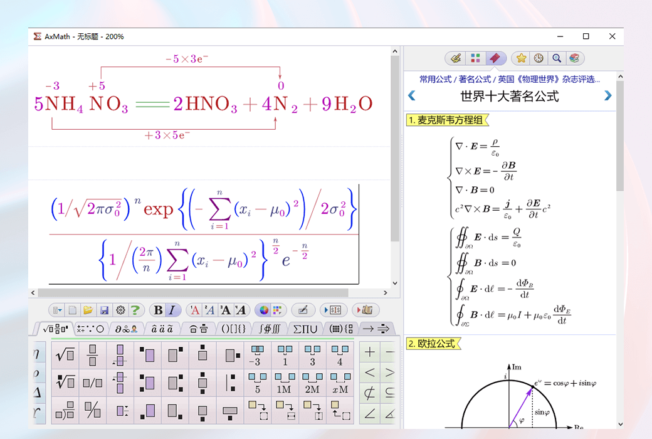Click the right blue chevron to next formula page

coord(607,95)
